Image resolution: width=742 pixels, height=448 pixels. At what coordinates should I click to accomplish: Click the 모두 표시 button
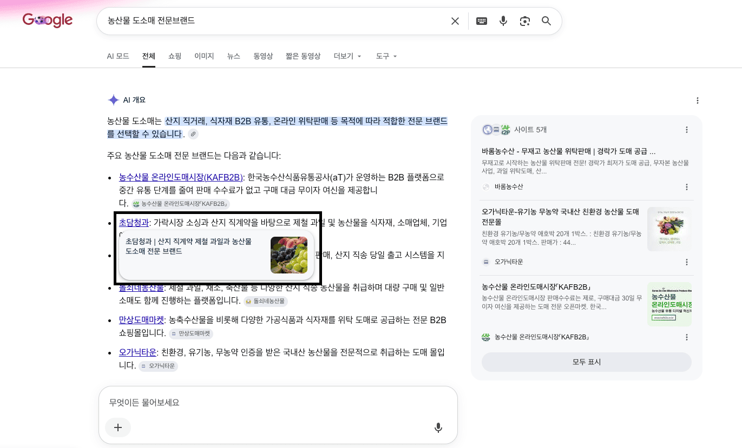[x=587, y=362]
